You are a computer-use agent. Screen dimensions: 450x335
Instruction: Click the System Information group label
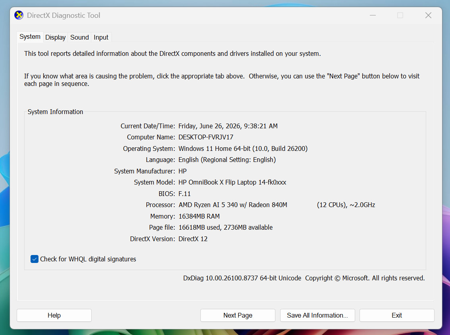[x=56, y=112]
